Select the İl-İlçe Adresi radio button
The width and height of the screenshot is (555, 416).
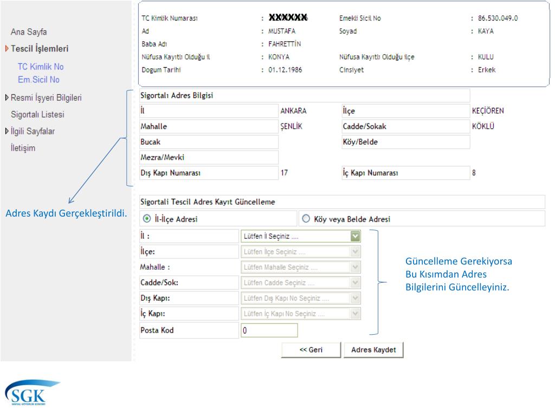146,219
